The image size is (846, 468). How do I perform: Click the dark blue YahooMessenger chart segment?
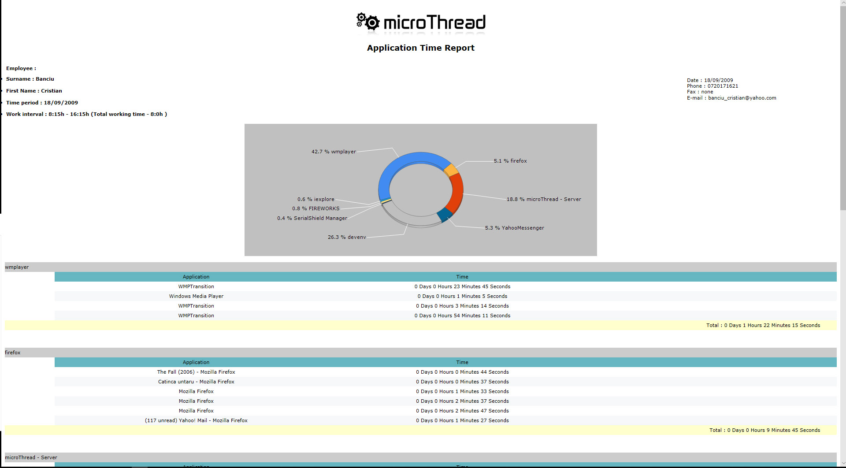point(445,215)
